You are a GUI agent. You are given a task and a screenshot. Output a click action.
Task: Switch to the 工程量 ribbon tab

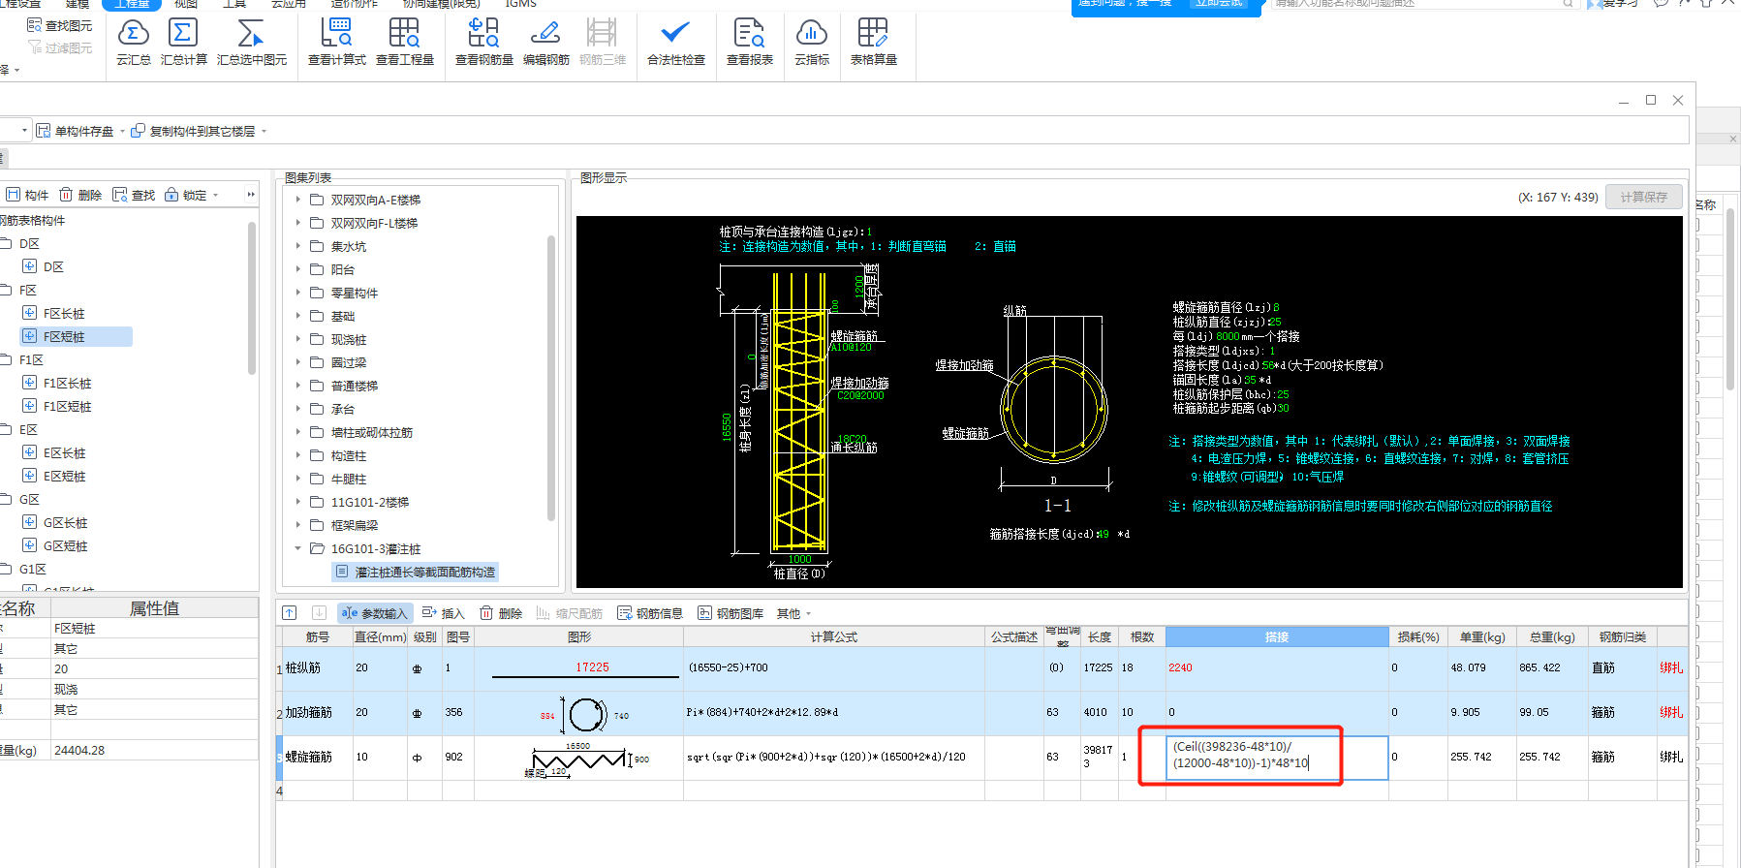[x=132, y=4]
